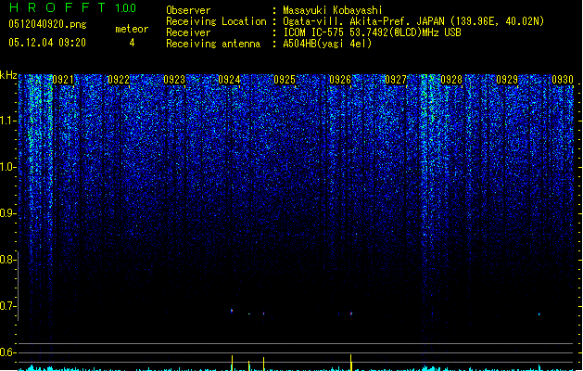Click the Receiver field label
The width and height of the screenshot is (583, 371).
tap(188, 32)
